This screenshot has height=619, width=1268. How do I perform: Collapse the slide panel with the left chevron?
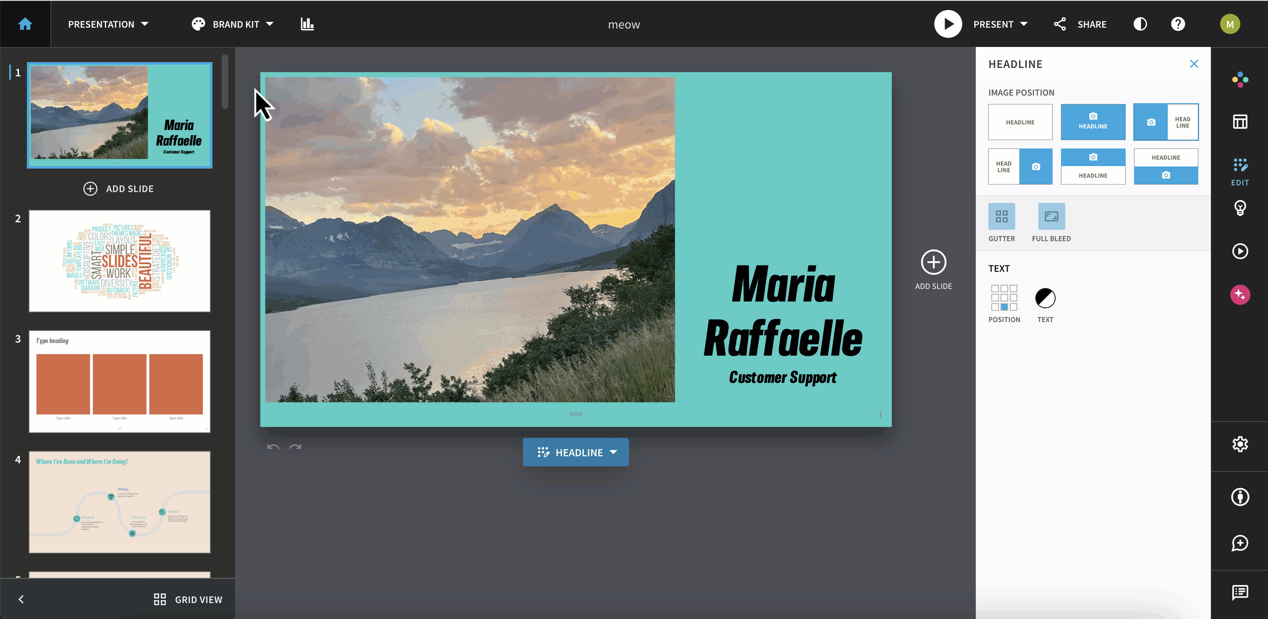(21, 599)
